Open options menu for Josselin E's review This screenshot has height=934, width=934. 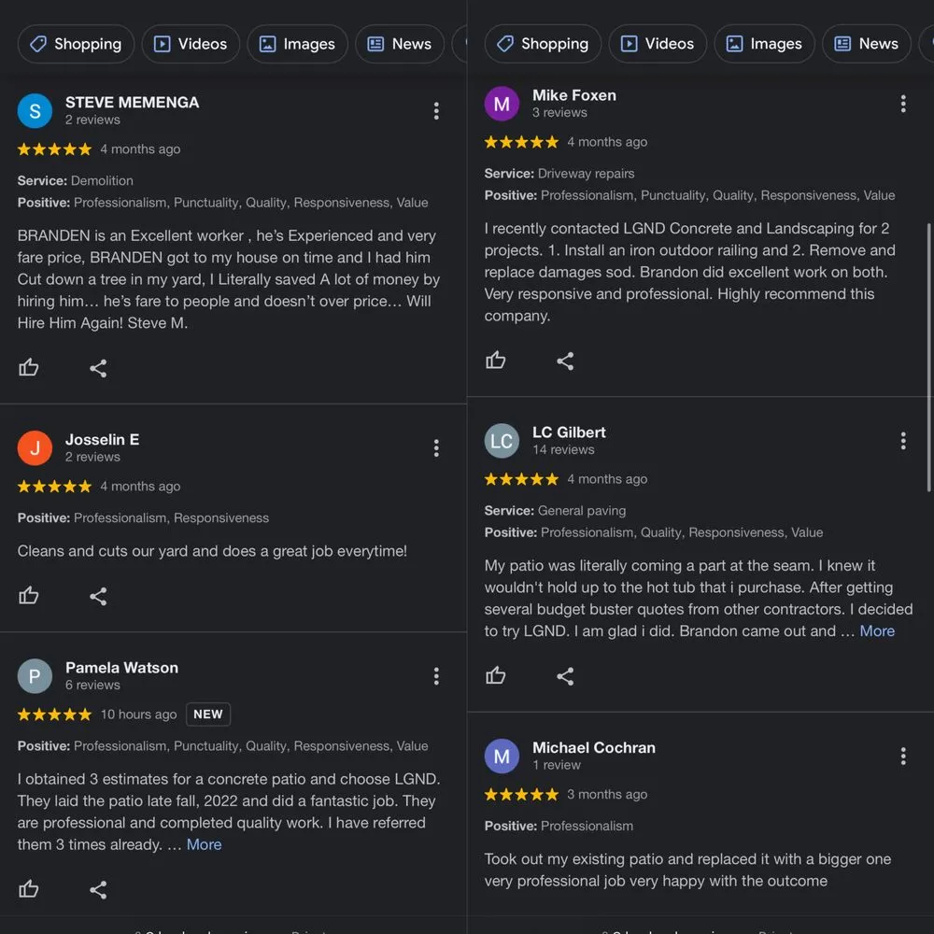(x=436, y=448)
